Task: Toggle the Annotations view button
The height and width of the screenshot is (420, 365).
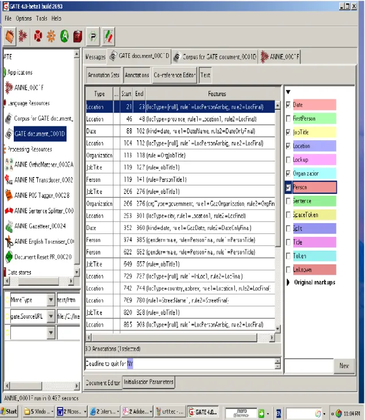Action: [x=137, y=75]
